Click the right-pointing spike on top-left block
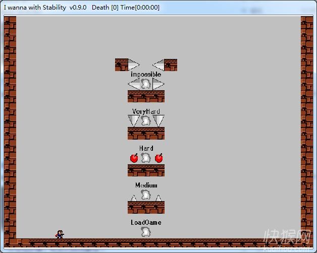The width and height of the screenshot is (317, 253). 133,65
